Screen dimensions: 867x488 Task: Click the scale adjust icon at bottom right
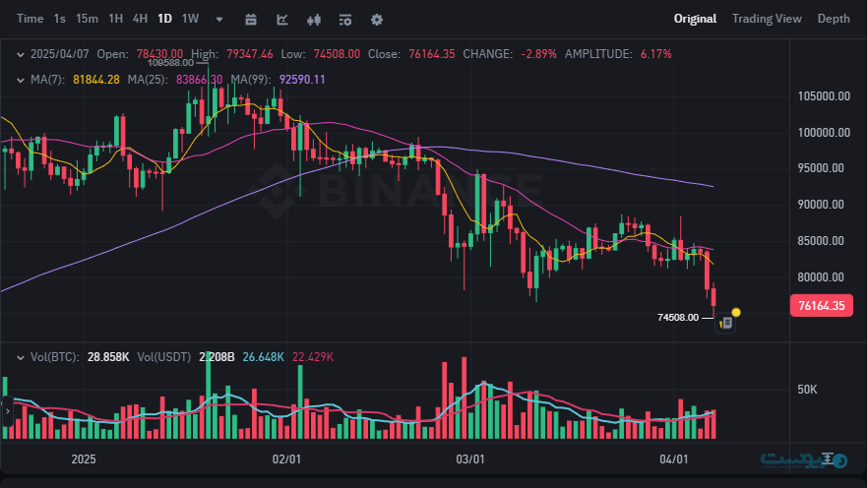829,458
